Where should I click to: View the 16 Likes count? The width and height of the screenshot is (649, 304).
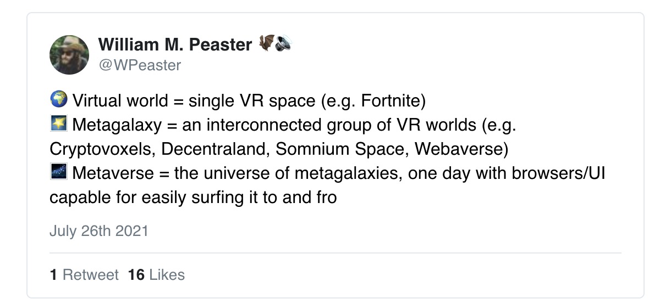coord(156,275)
